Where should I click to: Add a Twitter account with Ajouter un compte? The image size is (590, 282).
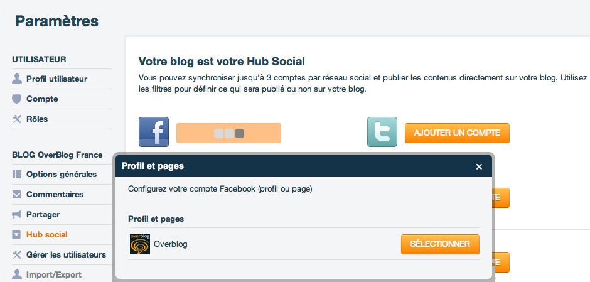click(x=457, y=133)
